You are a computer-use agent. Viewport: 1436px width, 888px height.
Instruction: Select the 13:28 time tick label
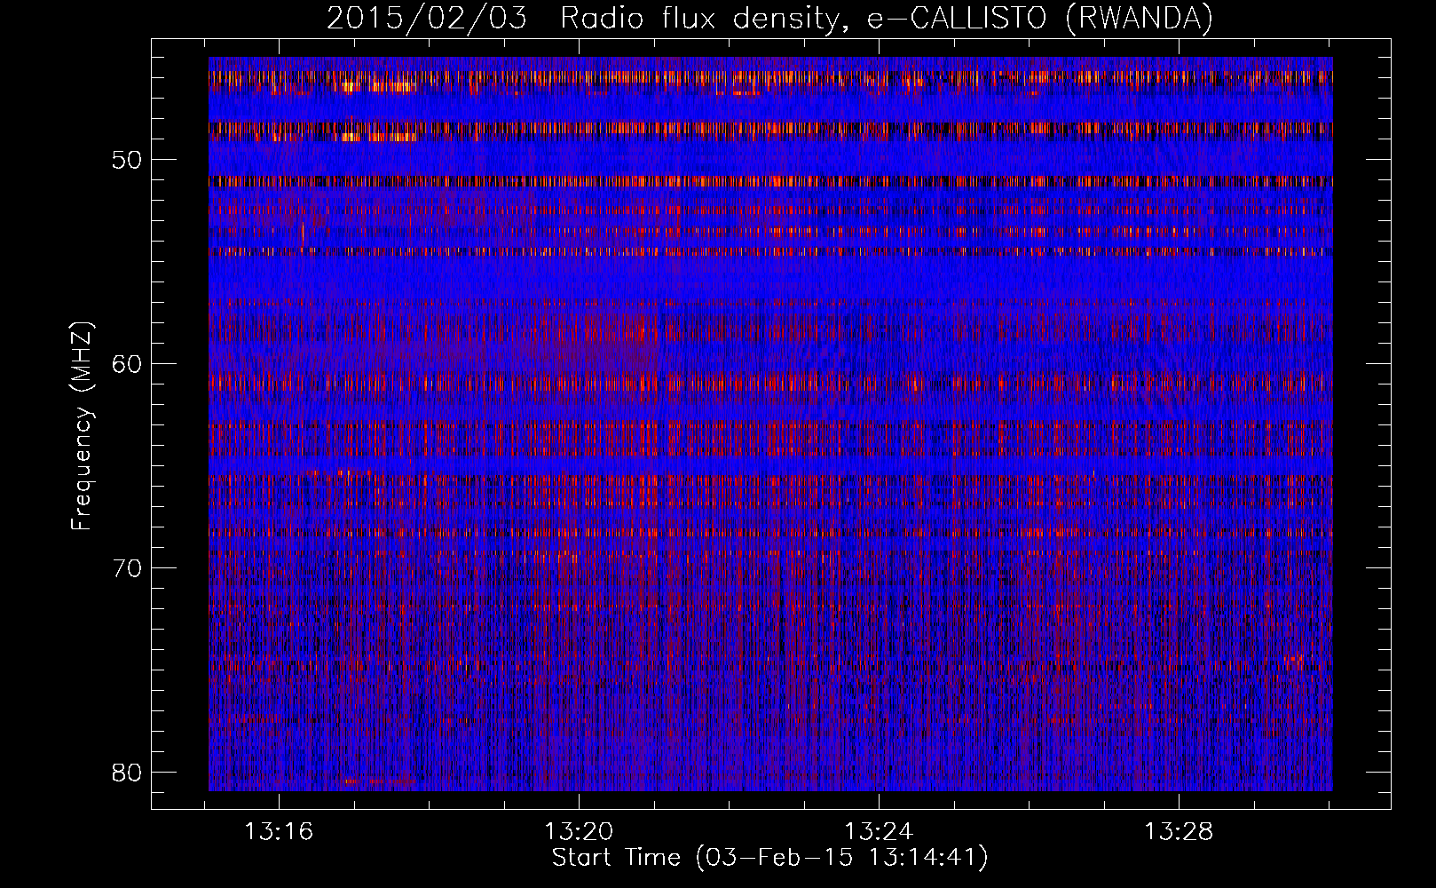[1178, 832]
